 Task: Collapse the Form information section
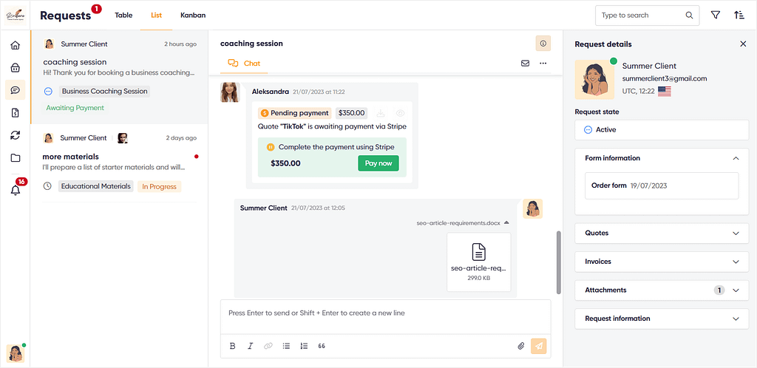pyautogui.click(x=736, y=158)
